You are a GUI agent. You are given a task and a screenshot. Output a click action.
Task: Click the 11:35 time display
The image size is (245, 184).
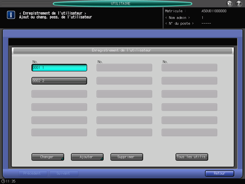click(11, 181)
